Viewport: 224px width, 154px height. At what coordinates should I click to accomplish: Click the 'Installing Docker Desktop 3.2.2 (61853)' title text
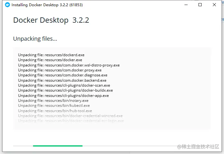point(47,5)
